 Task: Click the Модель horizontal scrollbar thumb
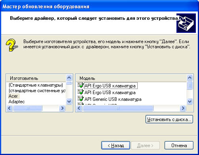(118, 108)
